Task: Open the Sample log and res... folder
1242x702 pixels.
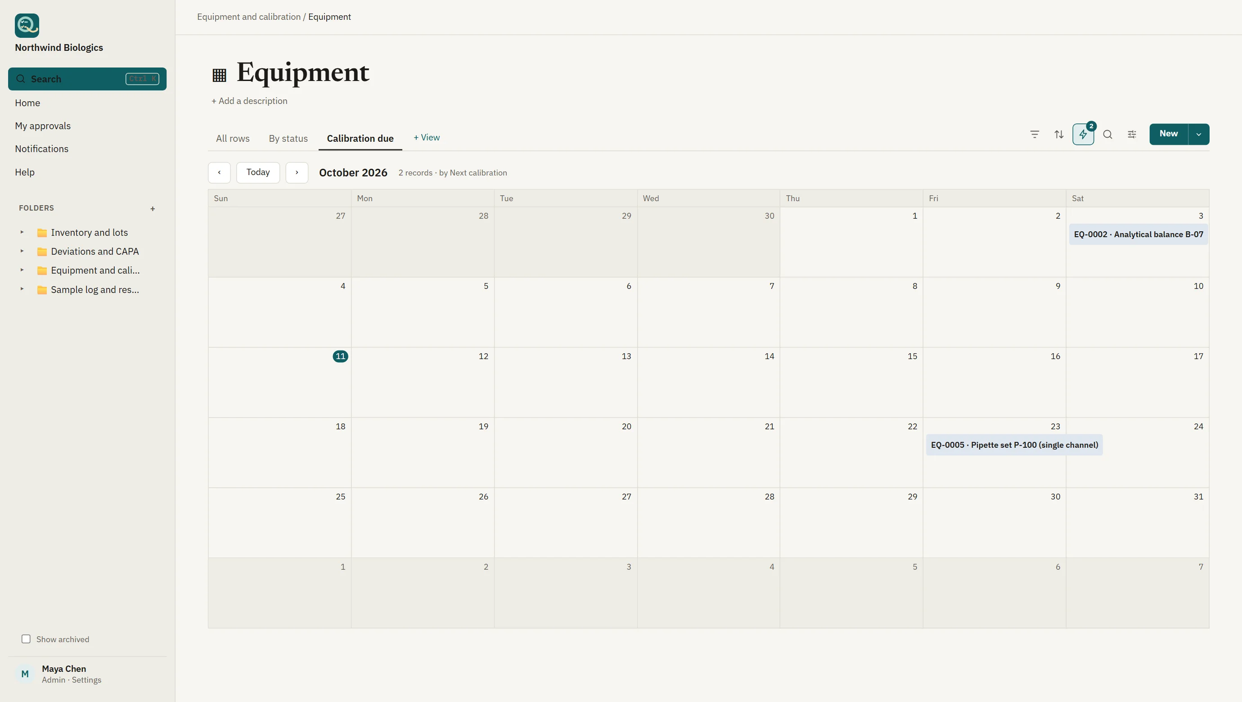Action: pyautogui.click(x=95, y=289)
